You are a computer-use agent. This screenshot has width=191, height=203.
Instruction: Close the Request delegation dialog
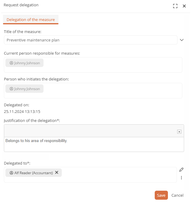tap(184, 6)
